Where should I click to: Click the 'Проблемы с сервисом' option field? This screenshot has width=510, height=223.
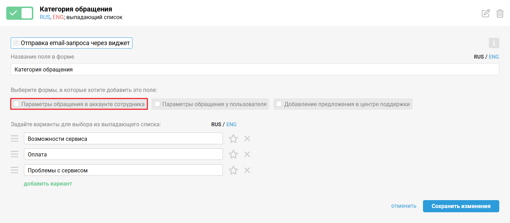click(x=123, y=170)
